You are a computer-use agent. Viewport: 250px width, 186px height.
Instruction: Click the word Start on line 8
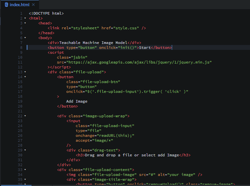pyautogui.click(x=145, y=48)
